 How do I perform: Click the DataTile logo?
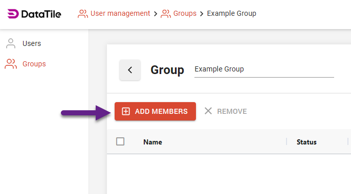coord(34,14)
